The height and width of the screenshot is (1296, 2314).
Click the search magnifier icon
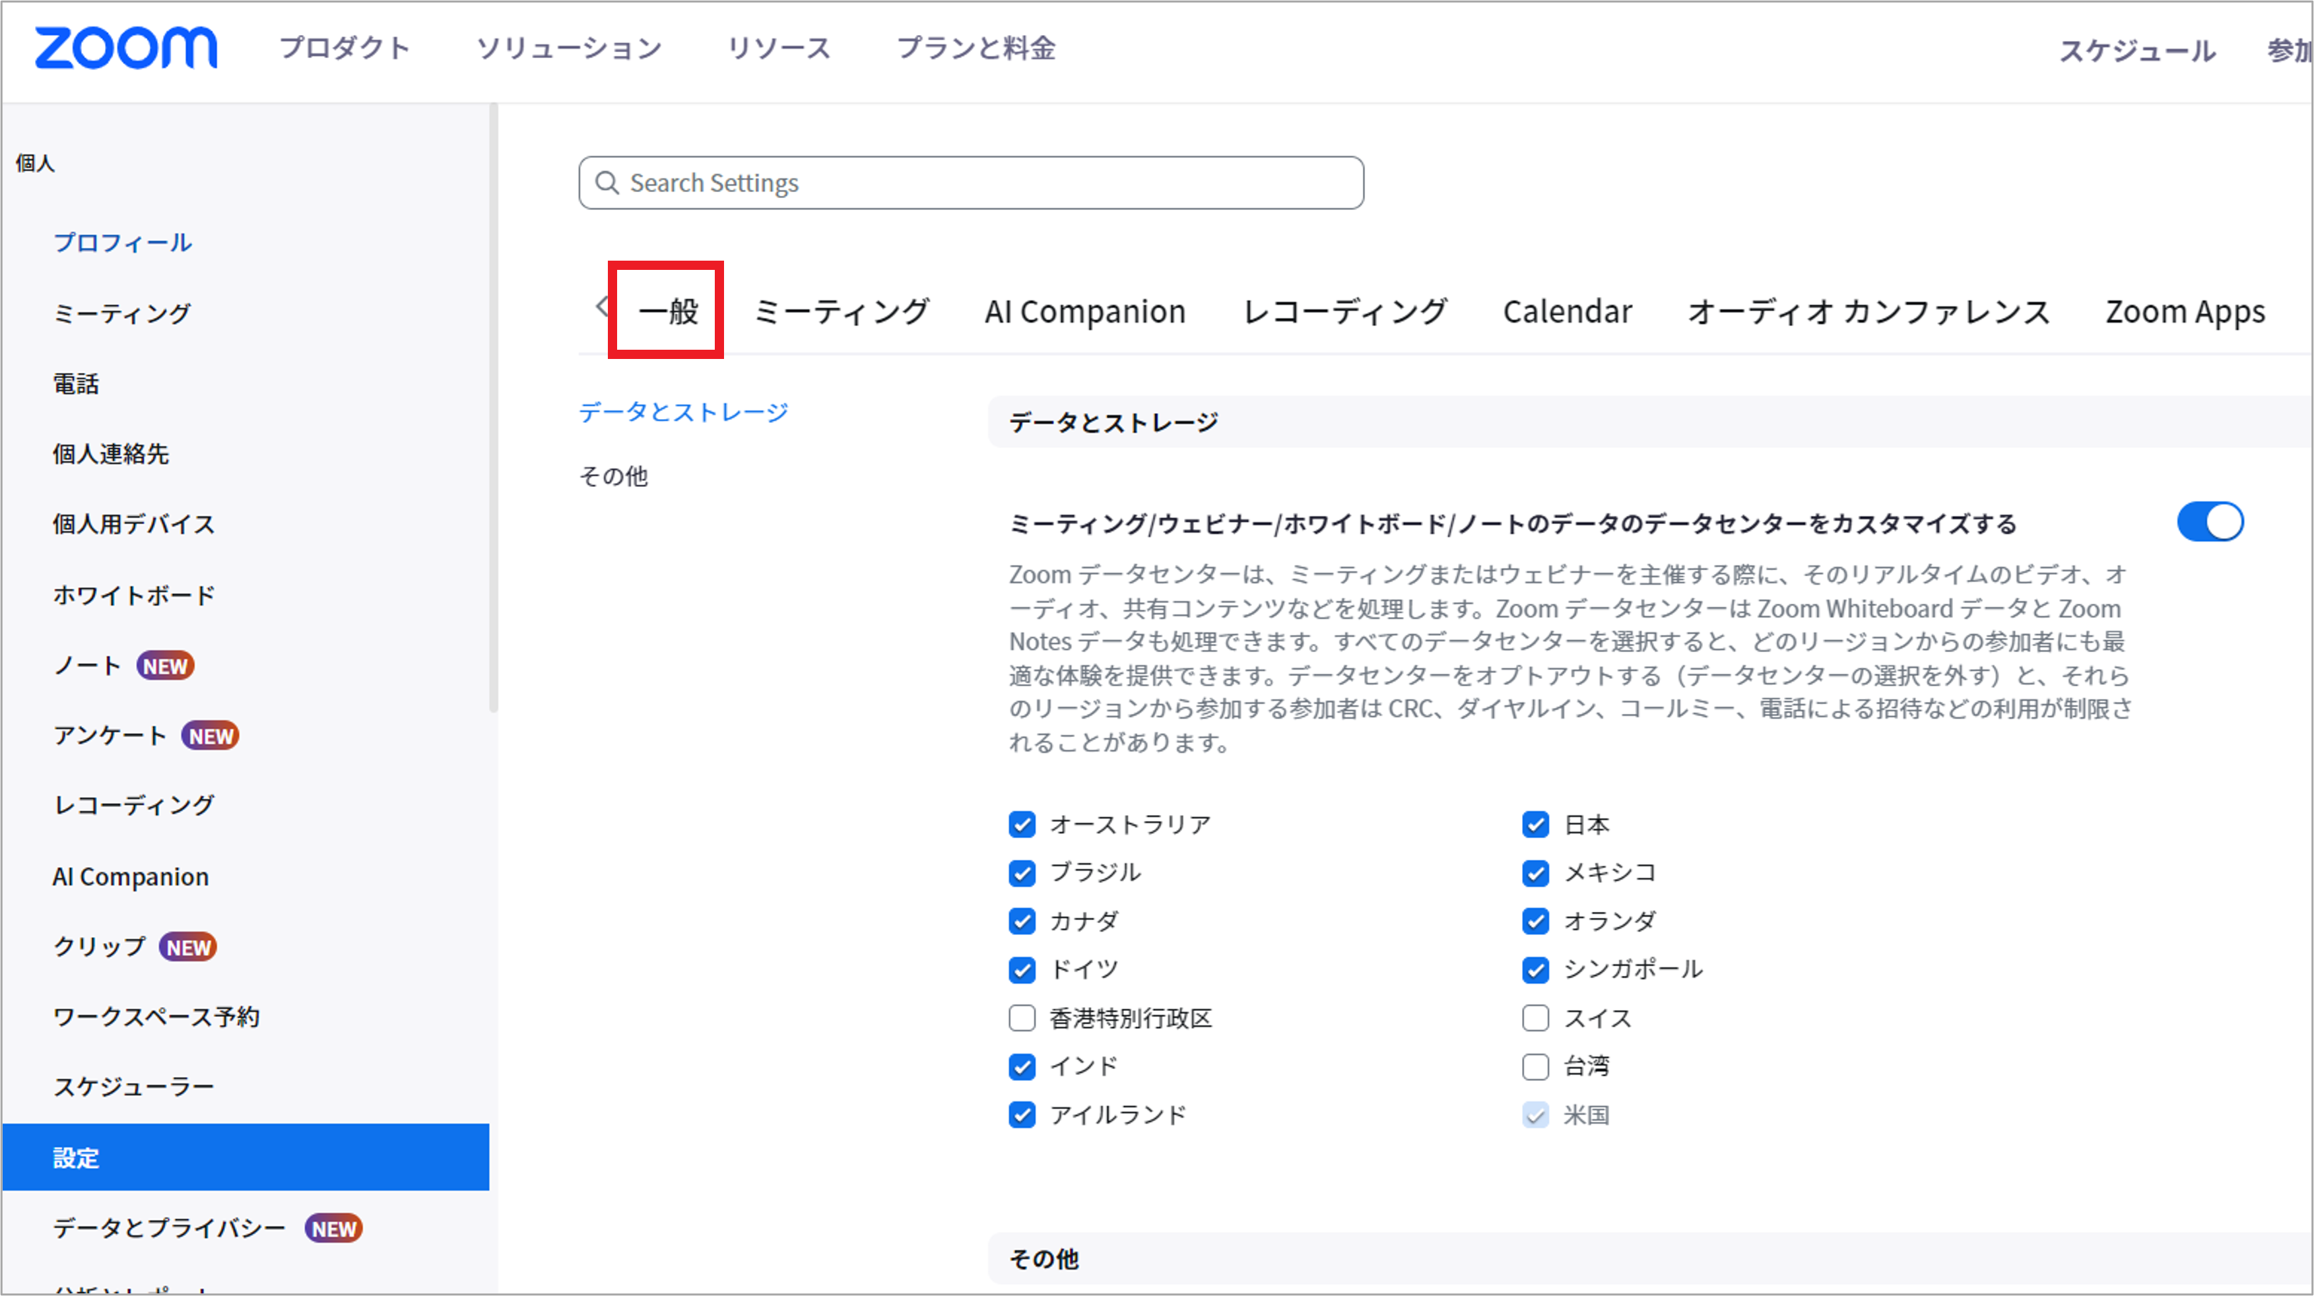pos(607,183)
